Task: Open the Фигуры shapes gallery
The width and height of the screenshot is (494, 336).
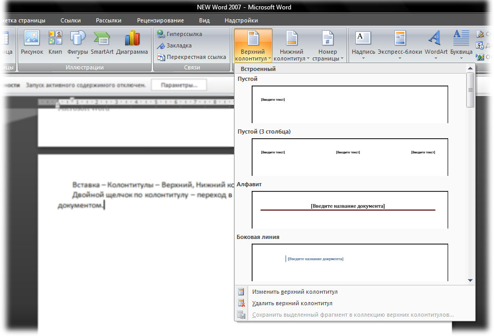Action: (x=78, y=44)
